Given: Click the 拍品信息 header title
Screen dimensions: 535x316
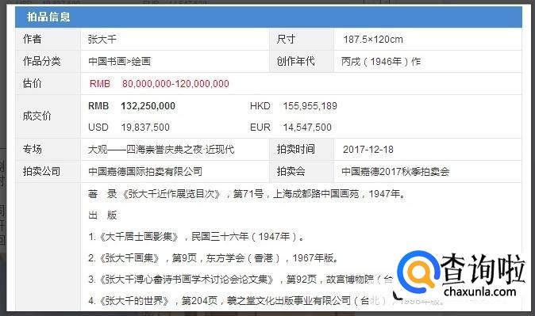Looking at the screenshot, I should 48,17.
